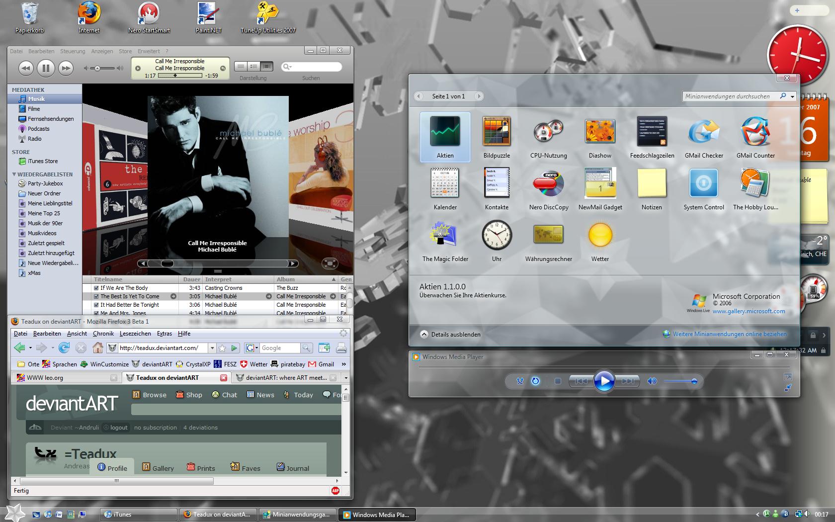Choose the CPU-Nutzung gadget
The height and width of the screenshot is (522, 835).
pyautogui.click(x=548, y=137)
